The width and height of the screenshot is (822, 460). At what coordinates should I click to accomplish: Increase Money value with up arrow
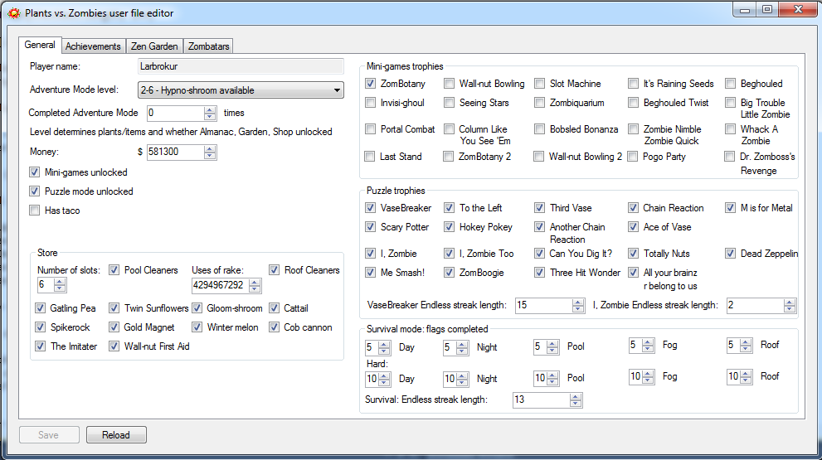click(x=210, y=148)
